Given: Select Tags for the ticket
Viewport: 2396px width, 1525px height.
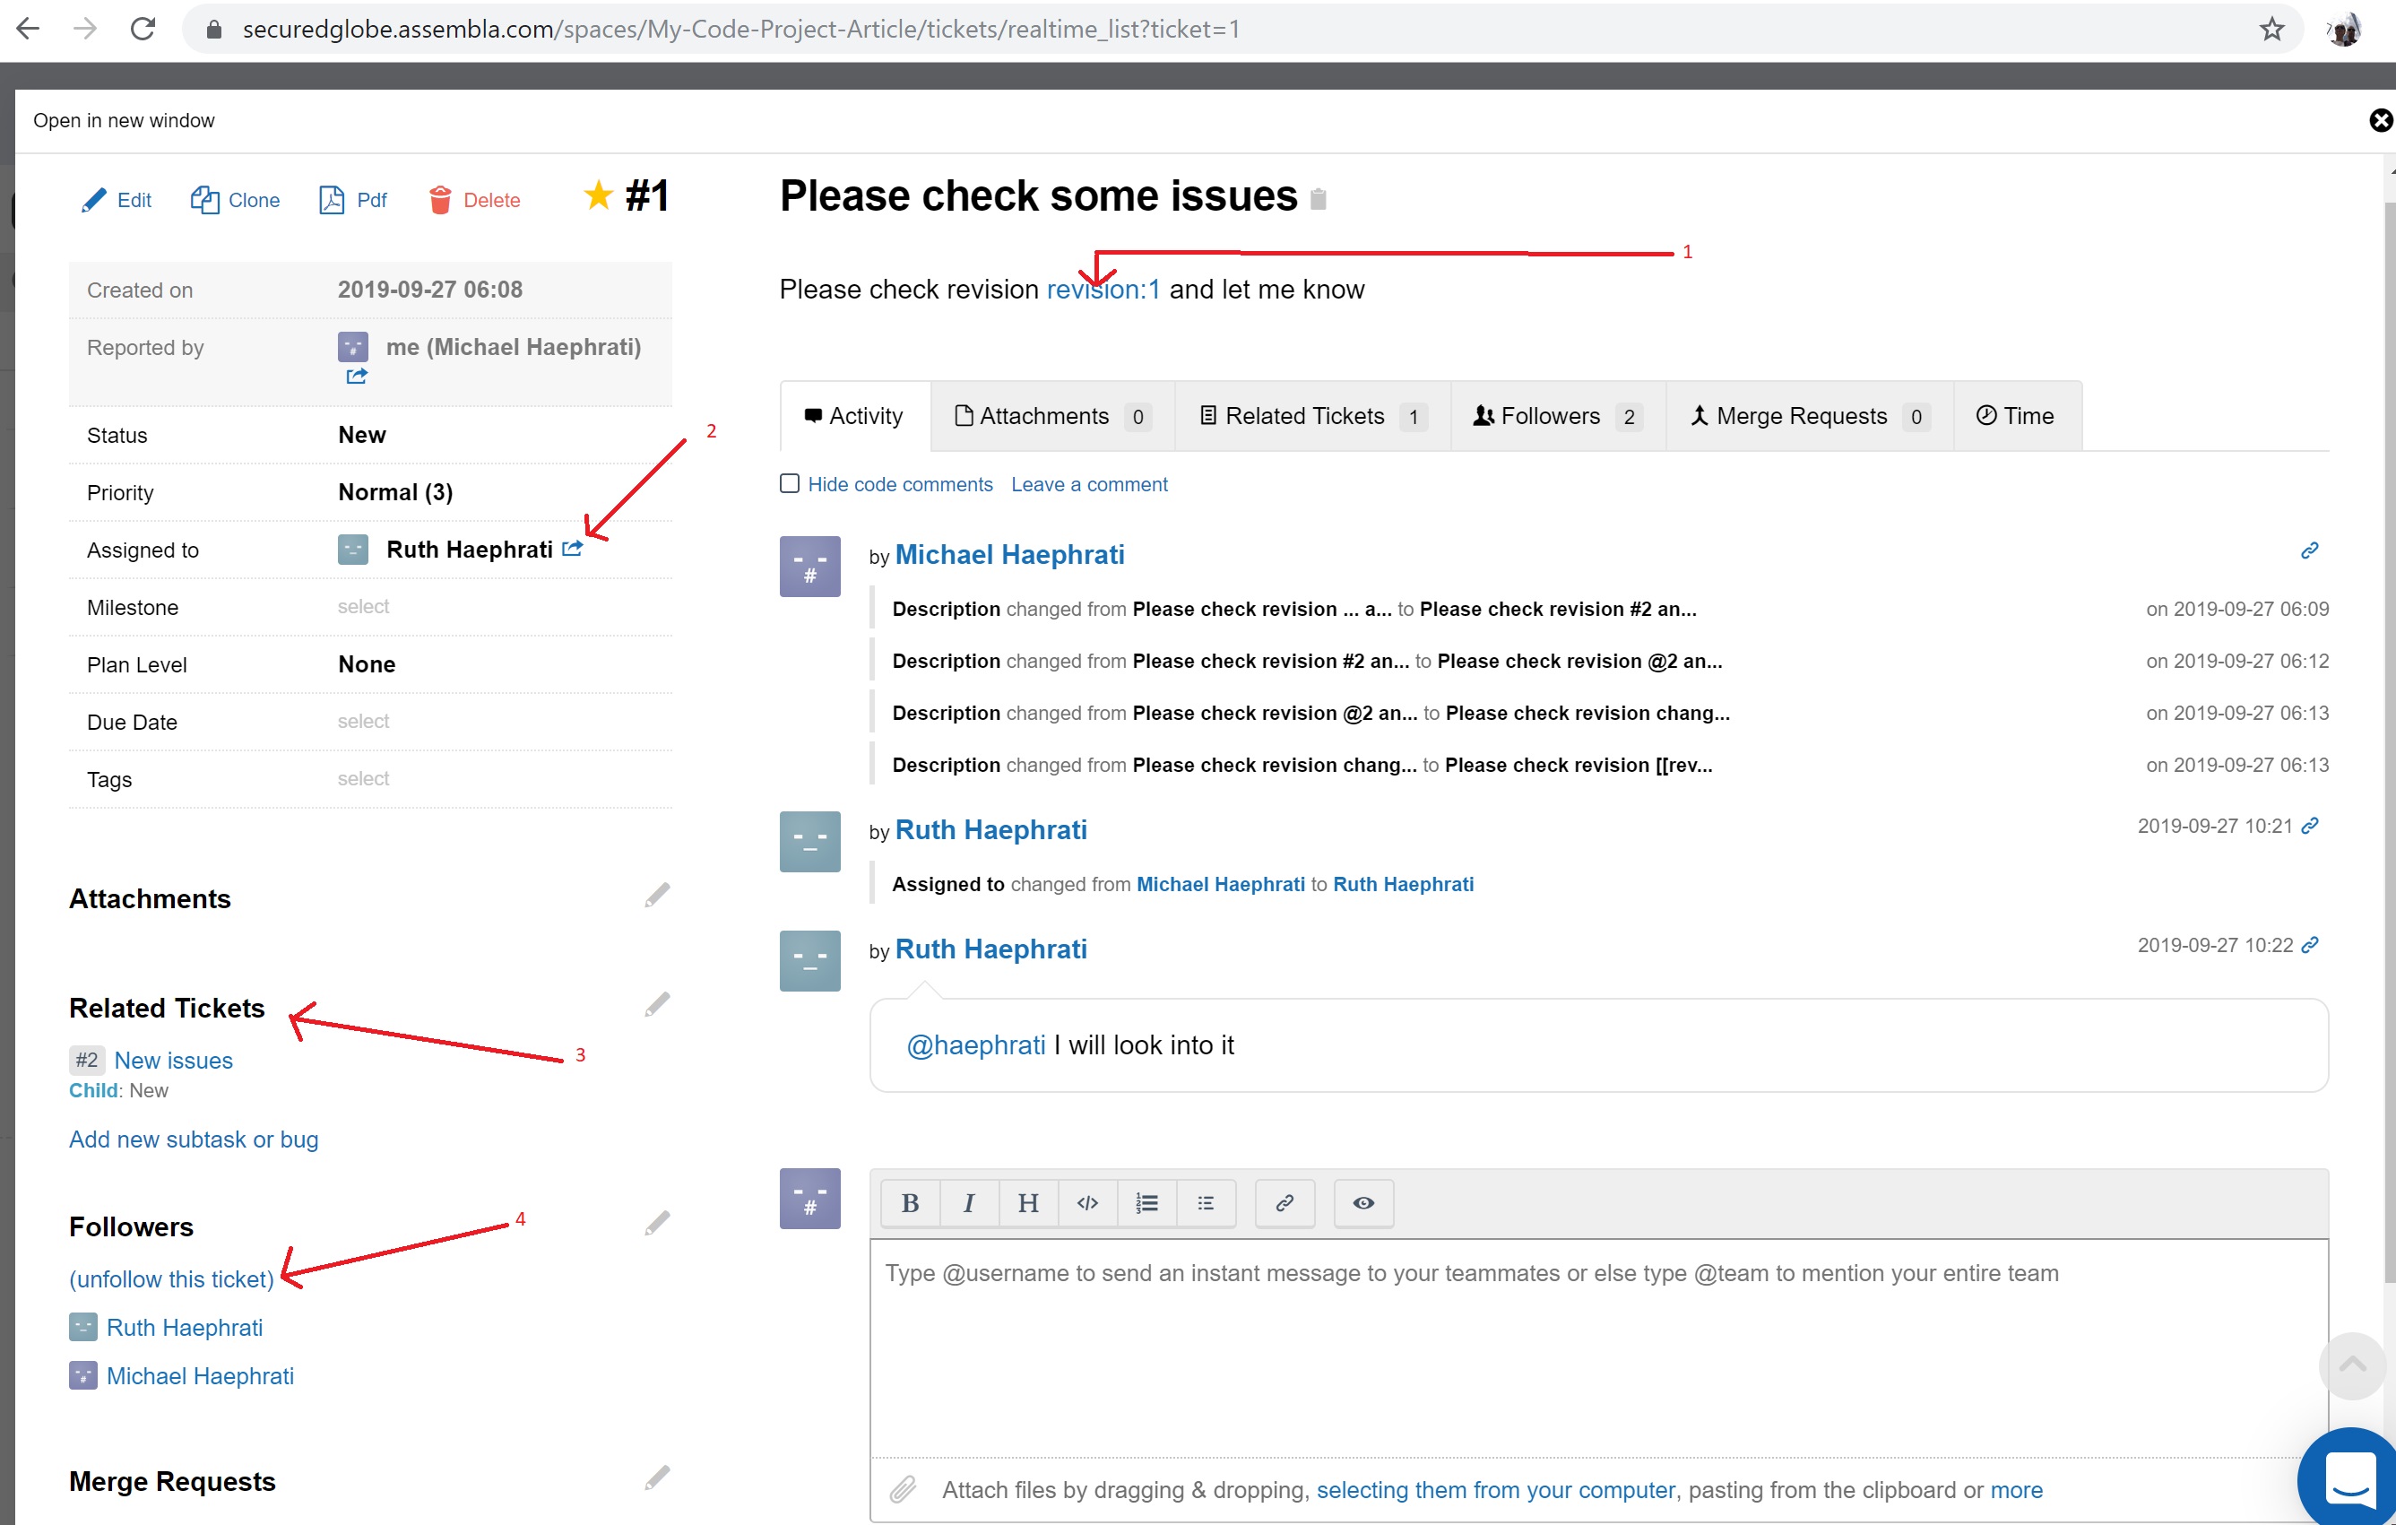Looking at the screenshot, I should [363, 778].
